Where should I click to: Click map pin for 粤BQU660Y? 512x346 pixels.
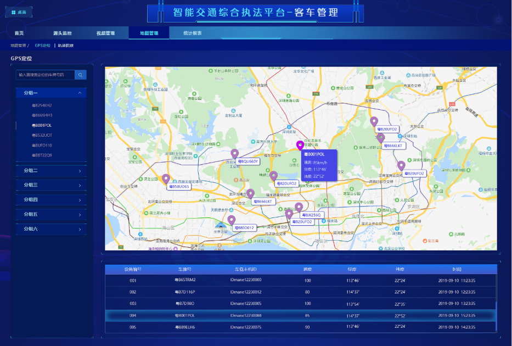235,154
